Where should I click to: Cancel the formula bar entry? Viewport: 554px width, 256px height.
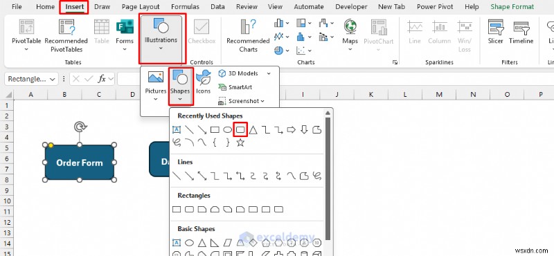click(75, 79)
